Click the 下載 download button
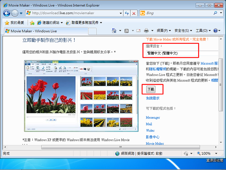 coord(151,89)
